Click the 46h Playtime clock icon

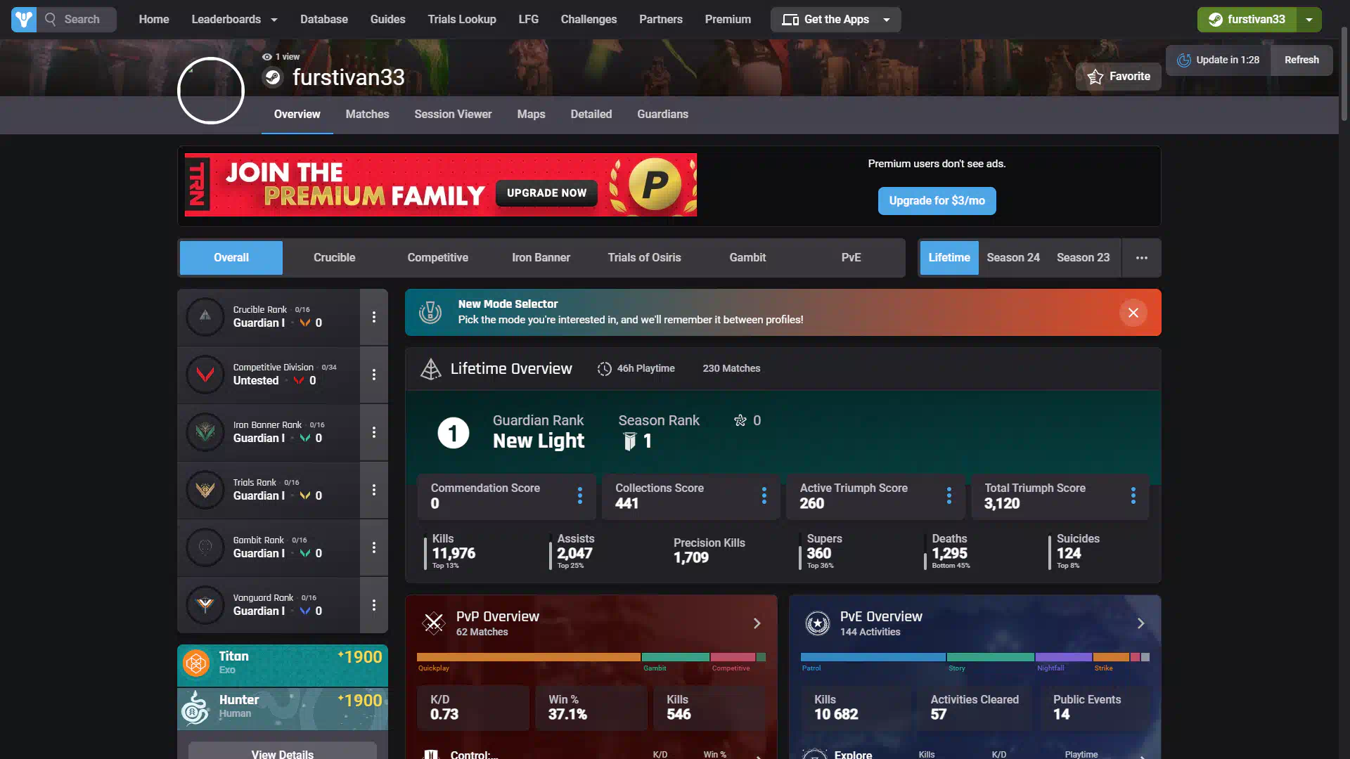click(x=605, y=369)
